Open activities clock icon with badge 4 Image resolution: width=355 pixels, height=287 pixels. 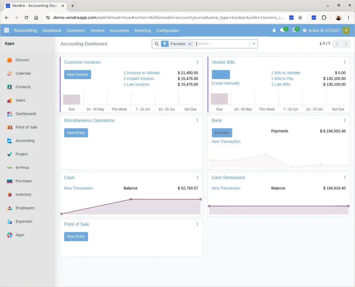295,30
